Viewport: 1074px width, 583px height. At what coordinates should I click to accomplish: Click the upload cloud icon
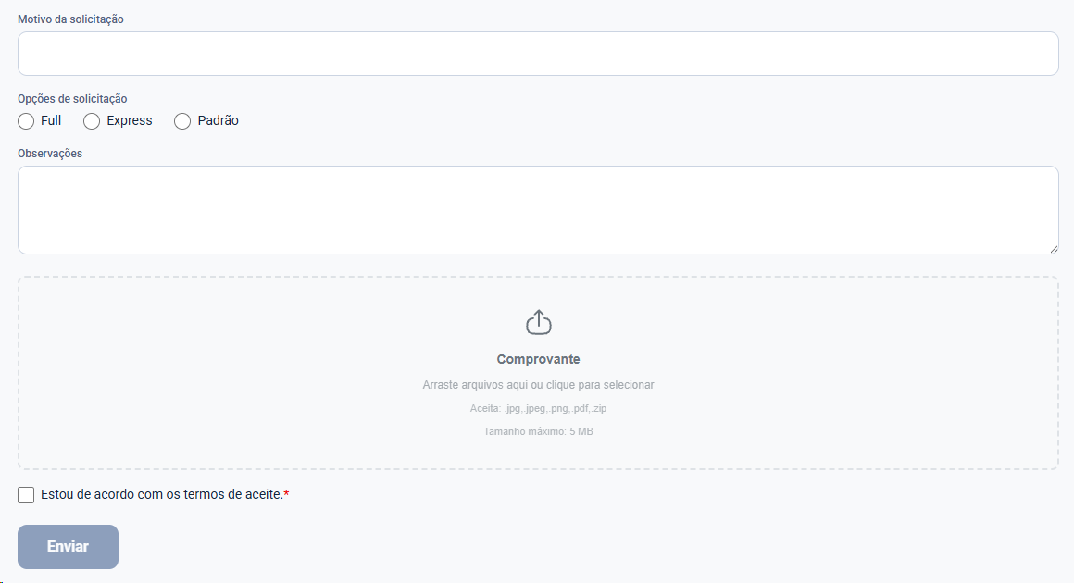pyautogui.click(x=538, y=322)
